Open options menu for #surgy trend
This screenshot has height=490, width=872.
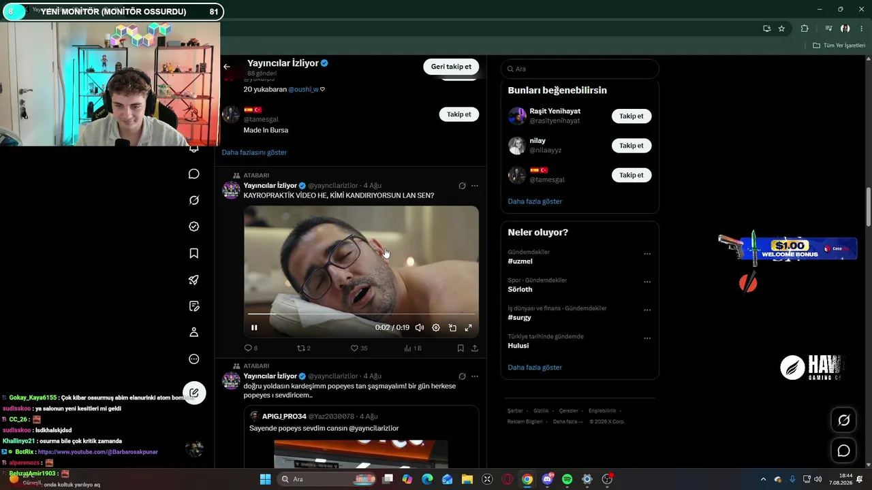click(x=647, y=310)
